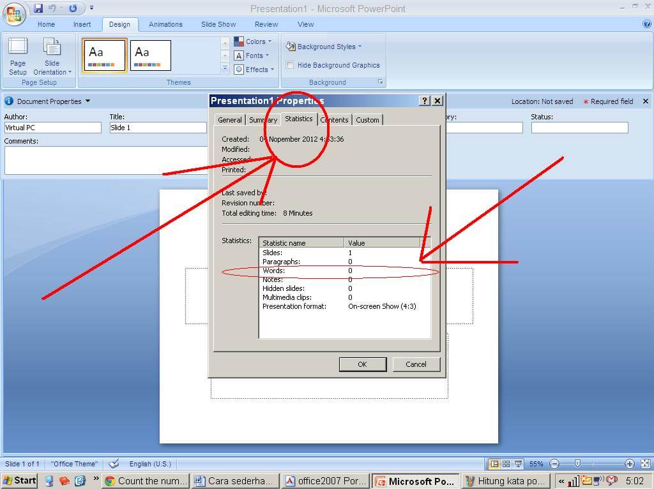Expand the Document Properties dropdown arrow
The width and height of the screenshot is (654, 490).
(x=87, y=101)
